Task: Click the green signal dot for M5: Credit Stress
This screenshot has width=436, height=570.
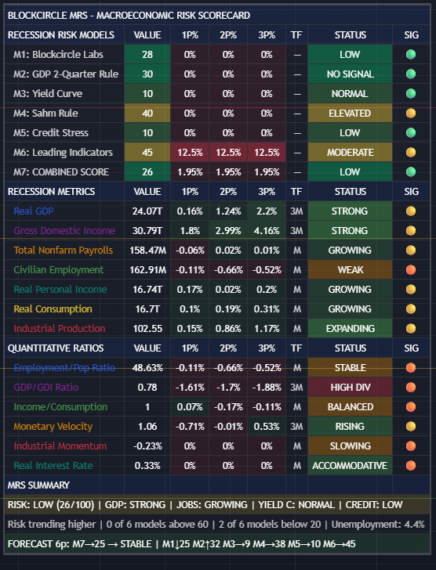Action: point(411,132)
